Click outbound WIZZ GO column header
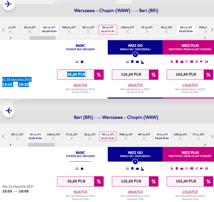The height and width of the screenshot is (202, 214). (x=135, y=47)
